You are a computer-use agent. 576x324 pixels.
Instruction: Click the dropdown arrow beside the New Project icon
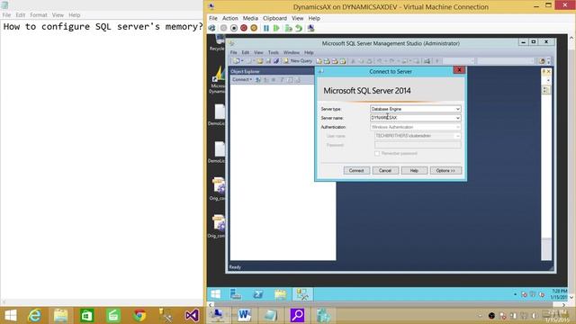pos(242,61)
